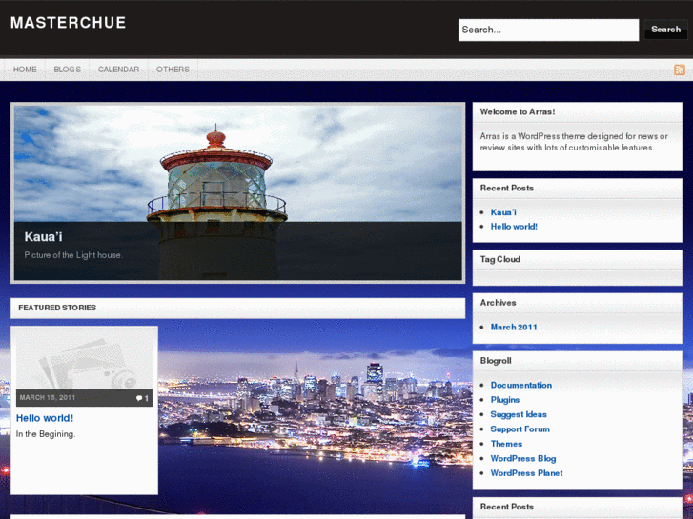The image size is (693, 519).
Task: Open the CALENDAR menu item
Action: [118, 70]
